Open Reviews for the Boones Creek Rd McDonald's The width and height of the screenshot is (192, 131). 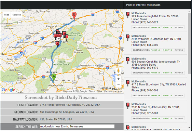tap(179, 73)
